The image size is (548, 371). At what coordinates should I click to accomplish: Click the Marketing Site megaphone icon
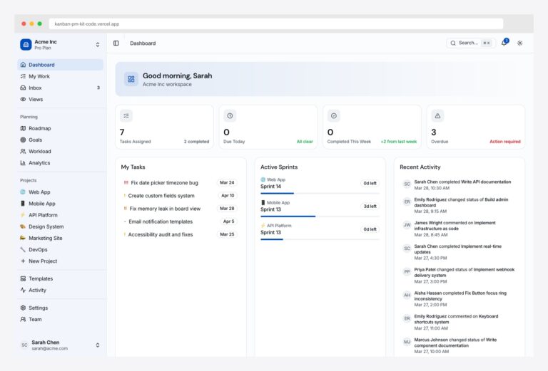(x=23, y=238)
